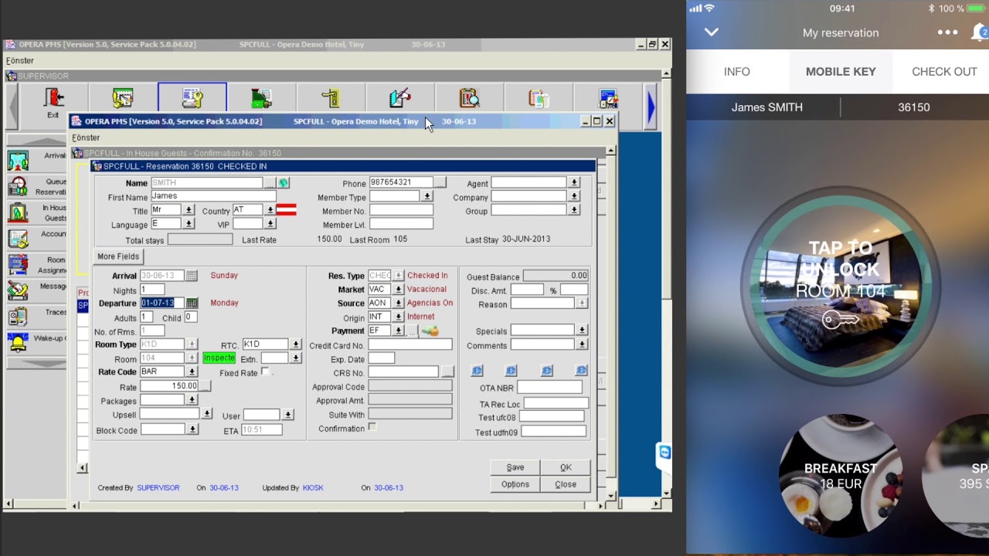The height and width of the screenshot is (556, 989).
Task: Toggle the Confirmation checkbox
Action: tap(372, 427)
